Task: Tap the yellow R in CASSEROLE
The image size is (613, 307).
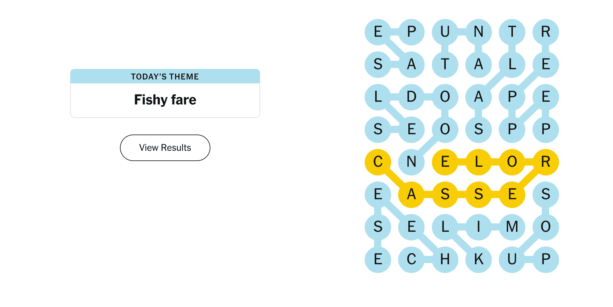Action: click(546, 162)
